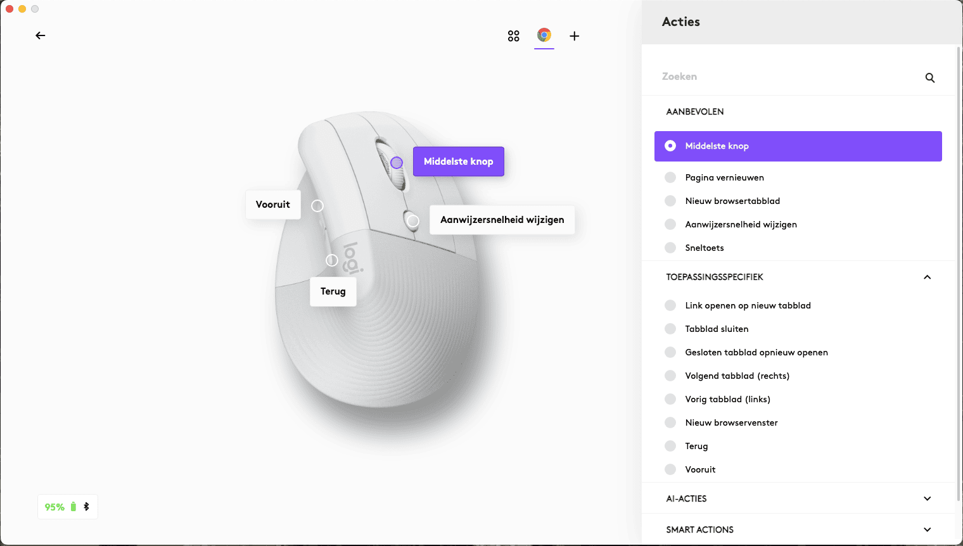Viewport: 963px width, 546px height.
Task: Select the middle button hotspot on mouse
Action: point(397,163)
